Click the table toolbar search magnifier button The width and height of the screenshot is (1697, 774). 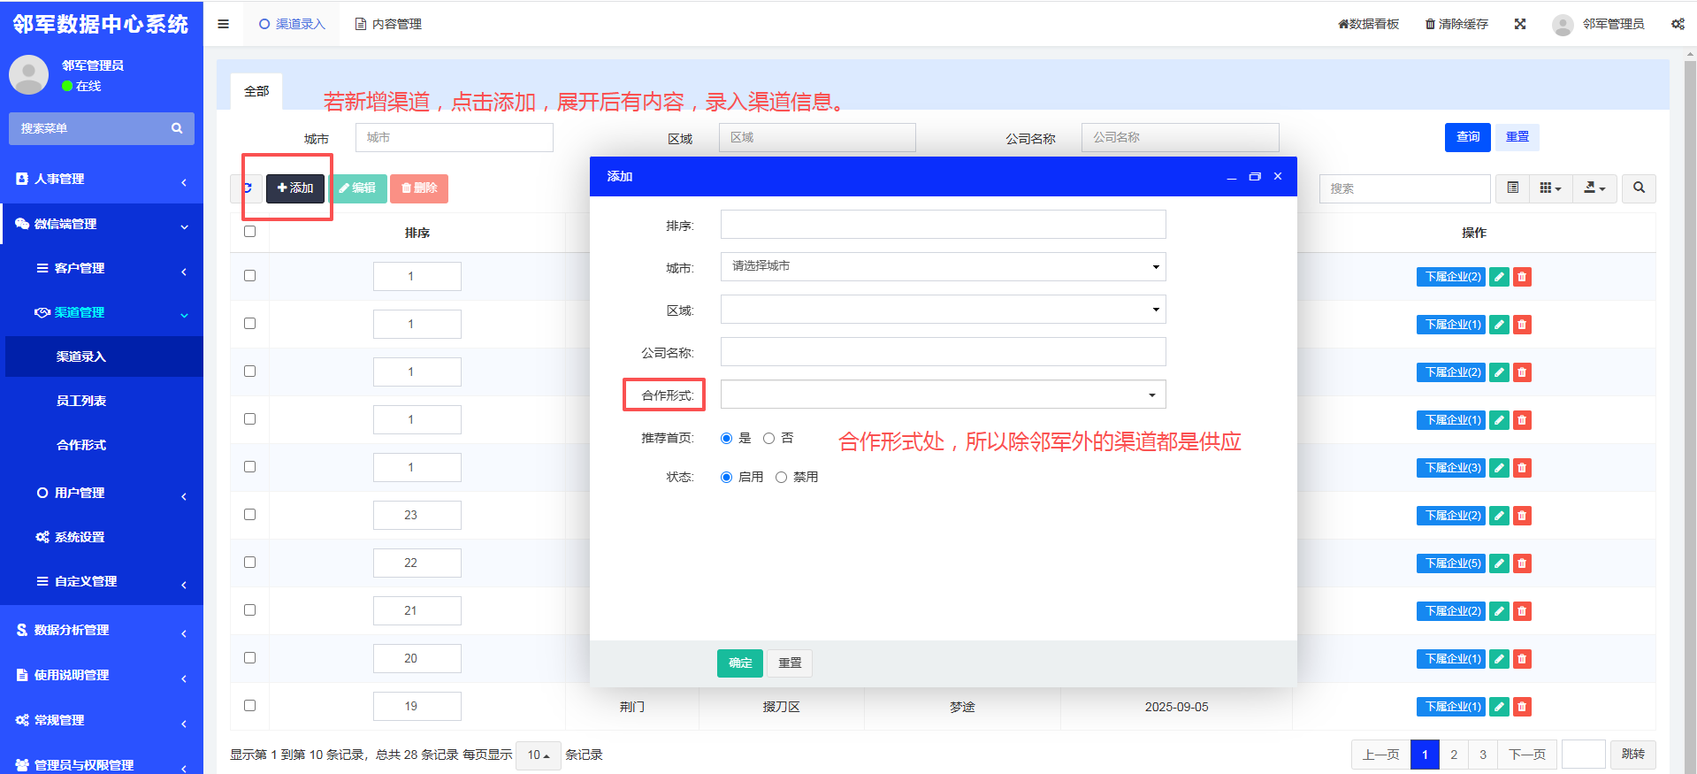pyautogui.click(x=1639, y=188)
